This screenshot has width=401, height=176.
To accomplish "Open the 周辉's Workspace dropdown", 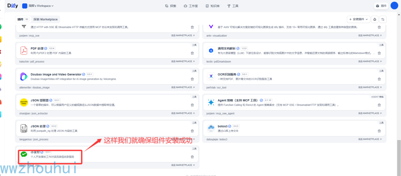I will point(38,6).
